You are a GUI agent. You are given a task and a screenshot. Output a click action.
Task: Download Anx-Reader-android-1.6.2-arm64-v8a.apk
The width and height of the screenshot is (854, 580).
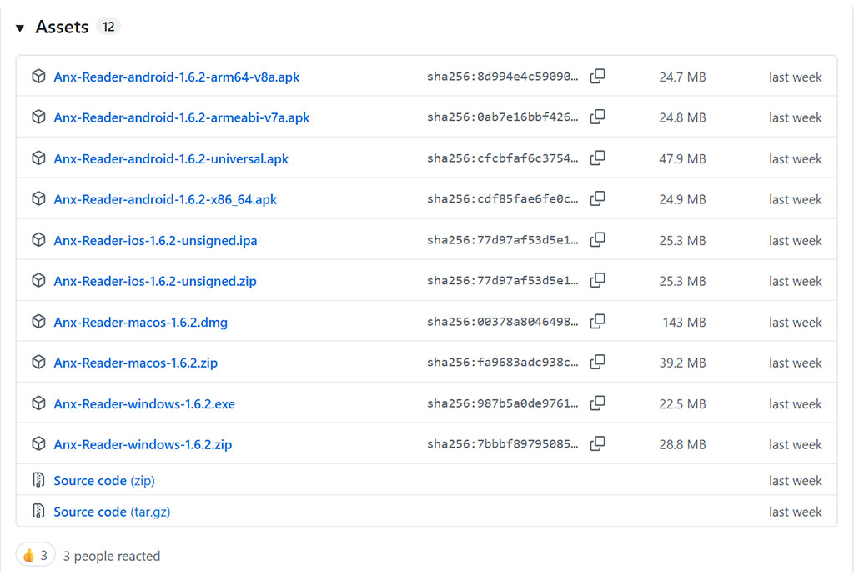coord(177,77)
